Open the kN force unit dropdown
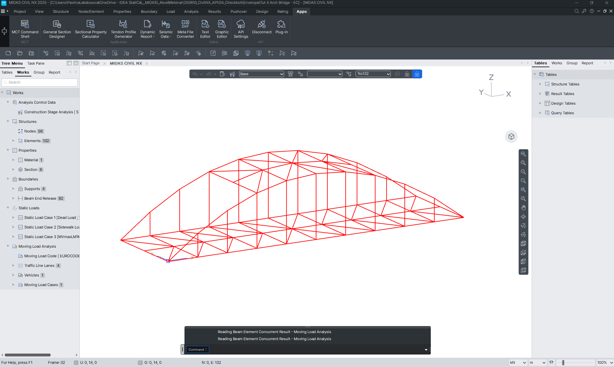Viewport: 614px width, 367px height. tap(518, 363)
